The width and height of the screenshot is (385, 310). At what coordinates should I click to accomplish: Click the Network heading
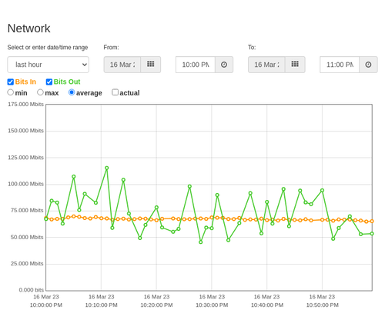28,28
